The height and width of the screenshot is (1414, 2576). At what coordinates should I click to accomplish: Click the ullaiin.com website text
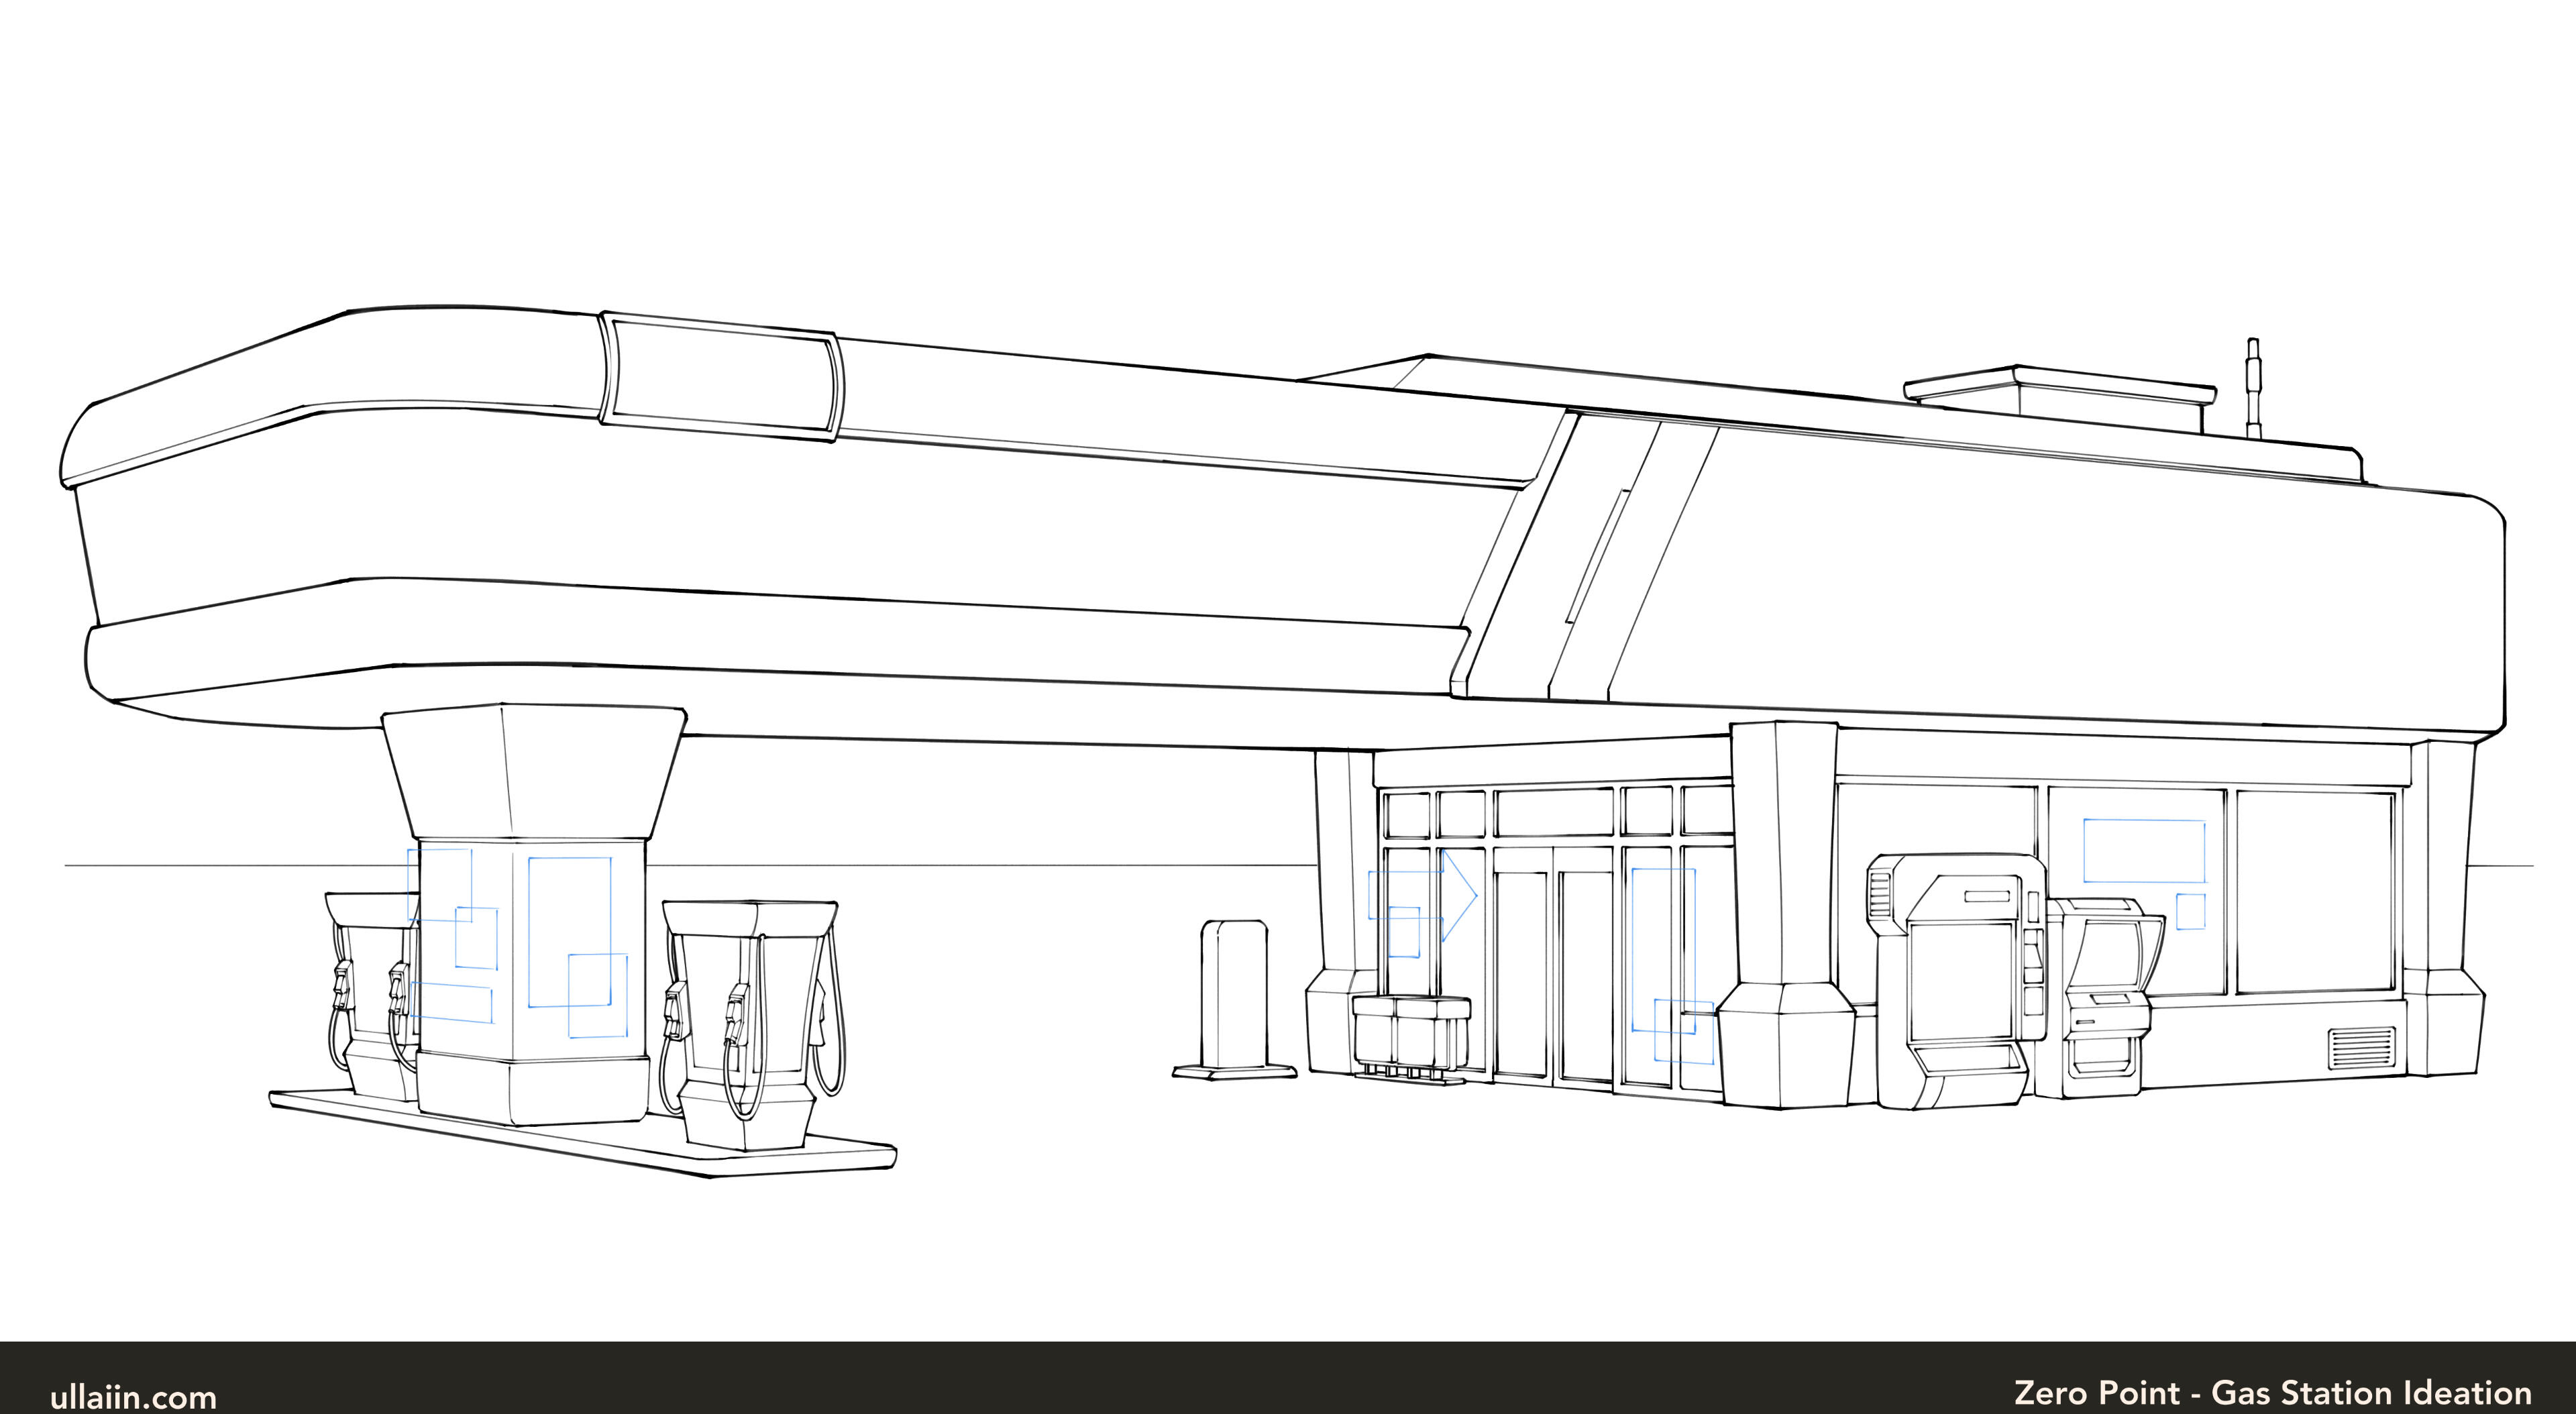coord(133,1396)
